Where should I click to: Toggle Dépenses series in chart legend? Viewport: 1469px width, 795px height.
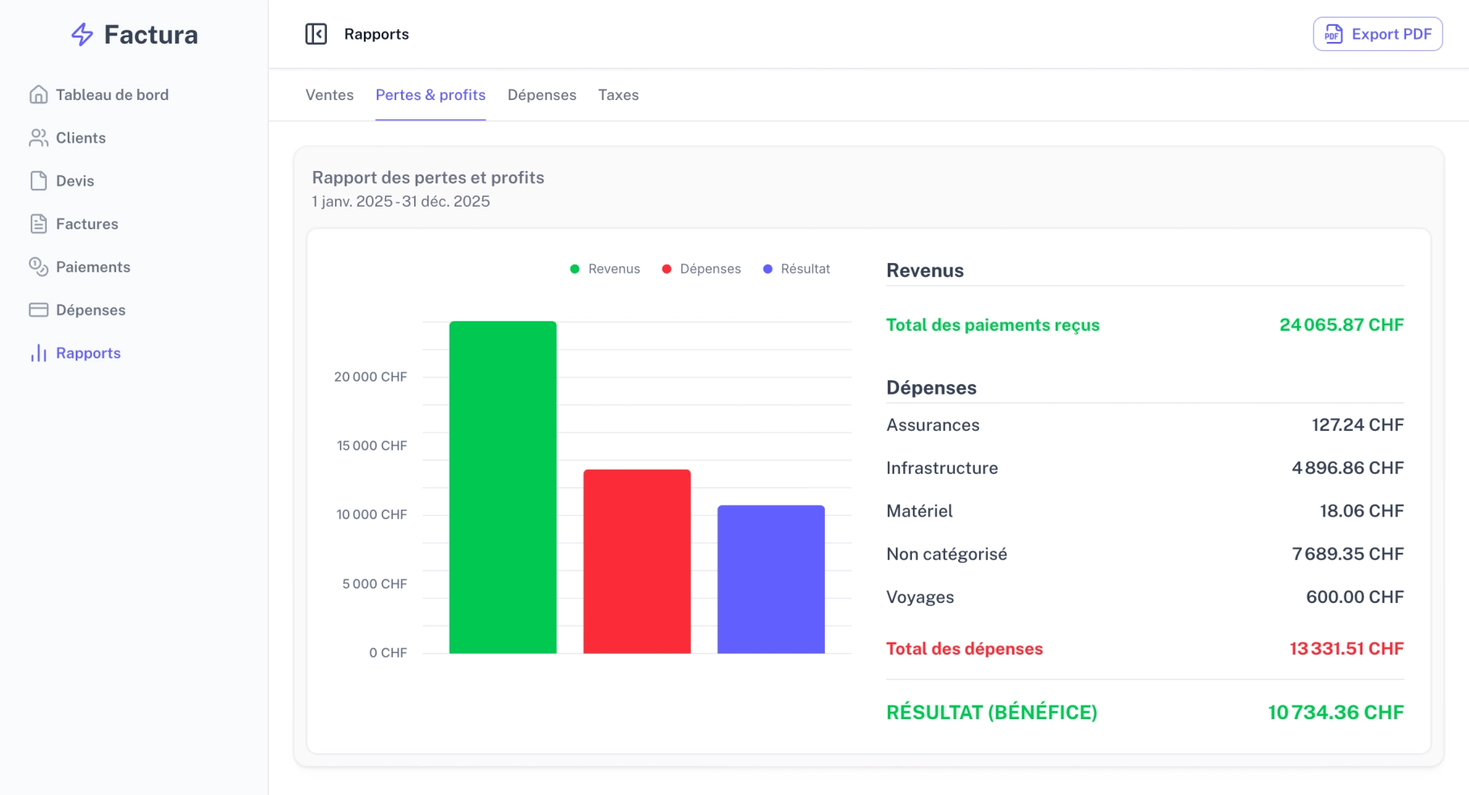tap(701, 269)
